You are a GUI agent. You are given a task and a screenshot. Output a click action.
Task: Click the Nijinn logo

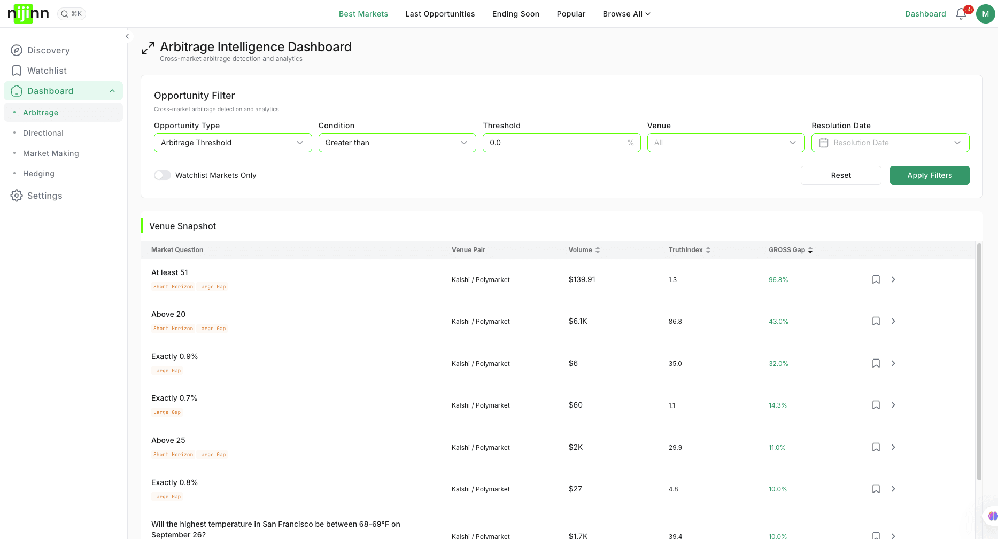coord(28,14)
